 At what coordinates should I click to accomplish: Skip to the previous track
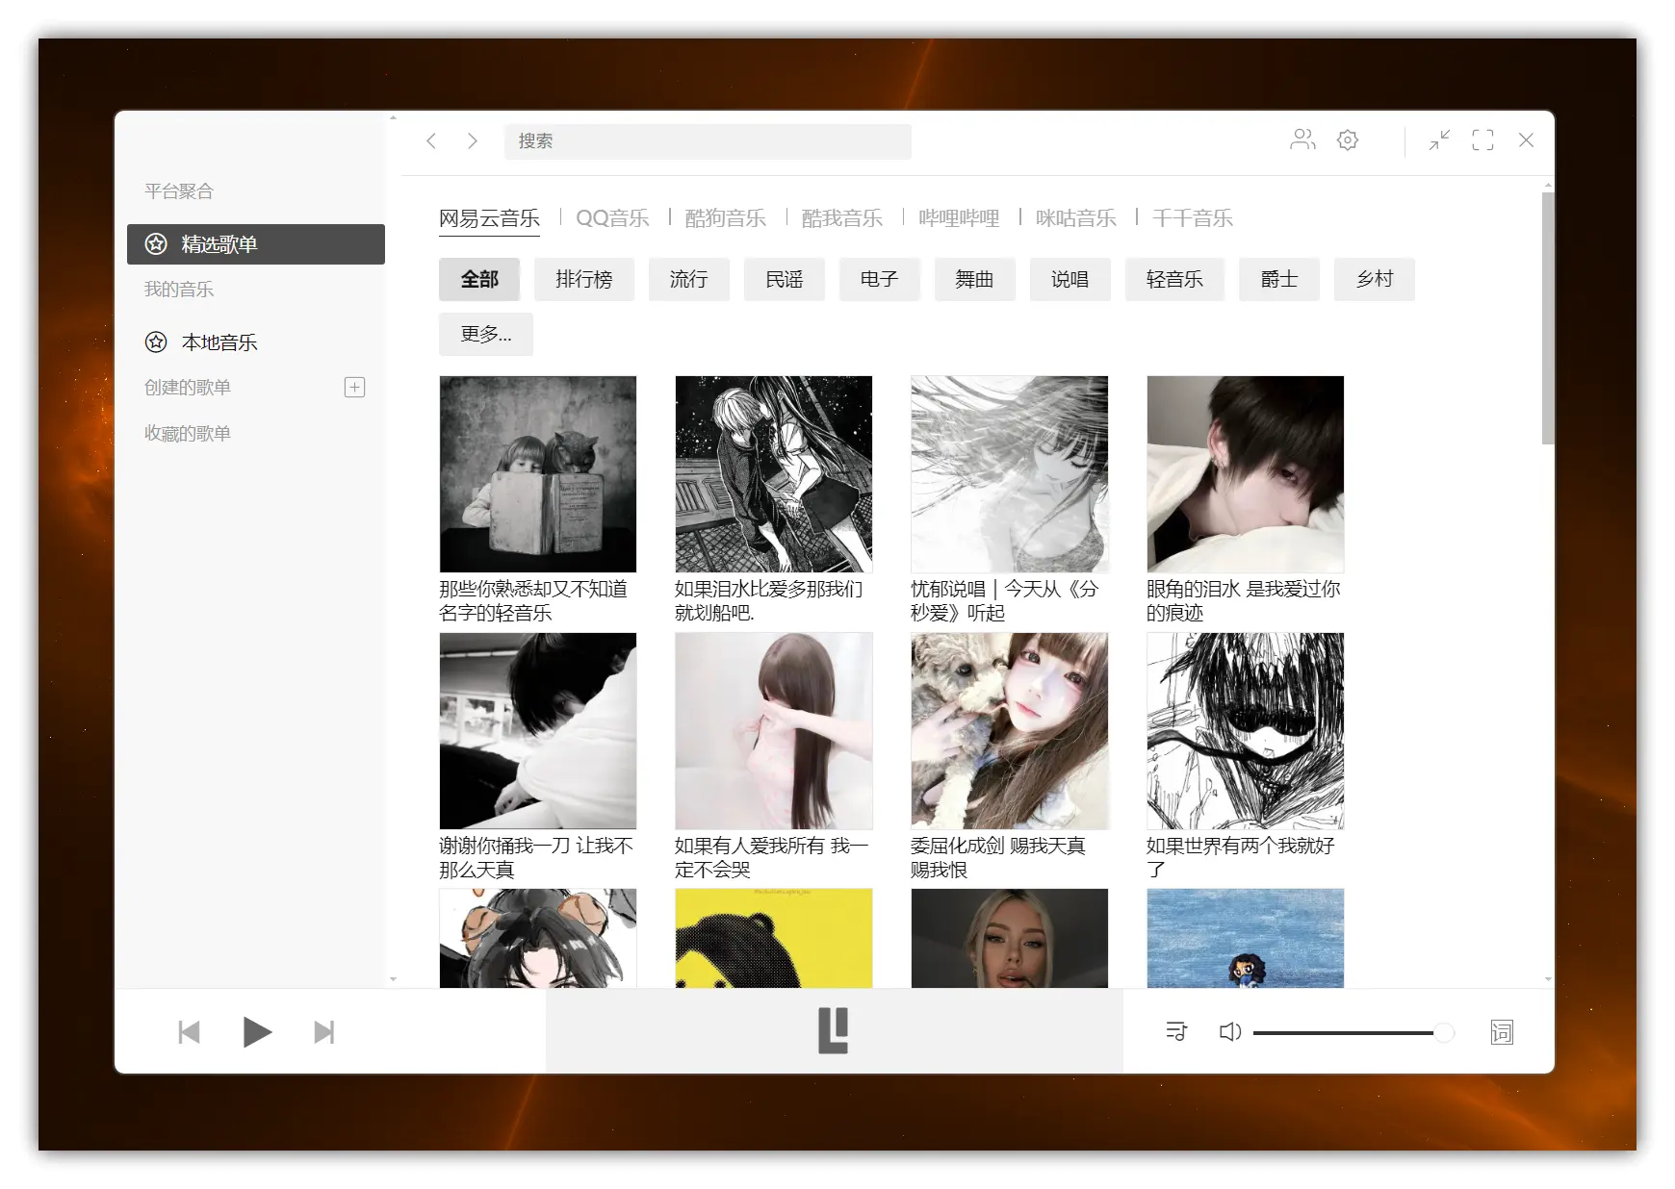(x=189, y=1032)
